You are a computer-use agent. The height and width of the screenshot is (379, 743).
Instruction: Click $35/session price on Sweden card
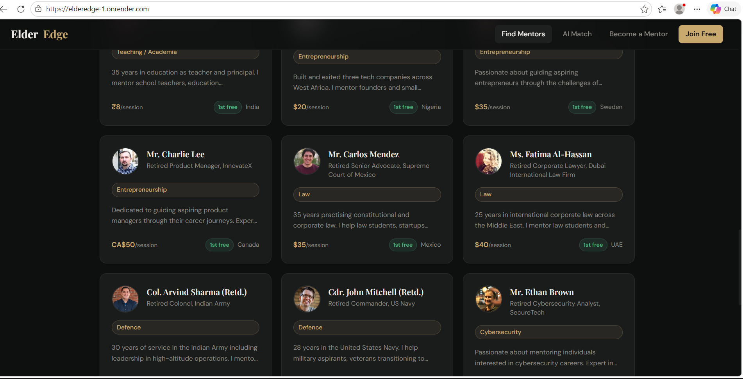(492, 107)
